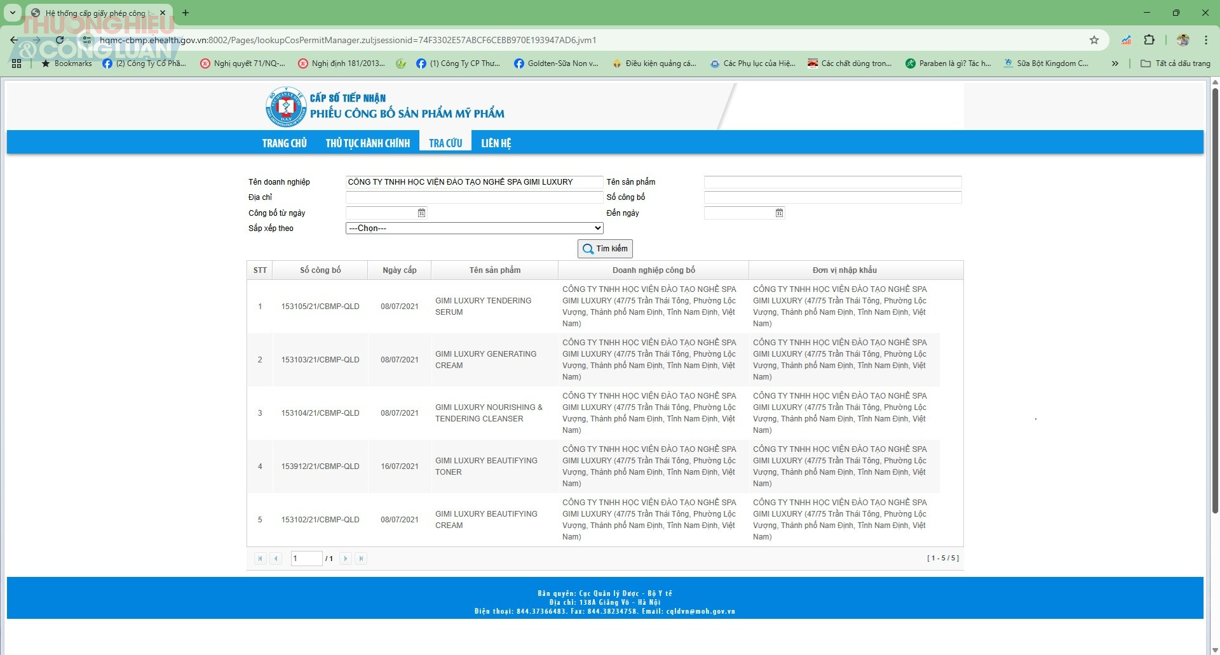Click the Ministry of Health logo

tap(286, 107)
